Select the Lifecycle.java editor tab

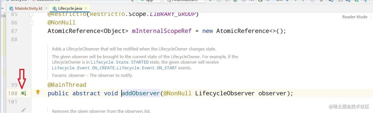pos(70,8)
